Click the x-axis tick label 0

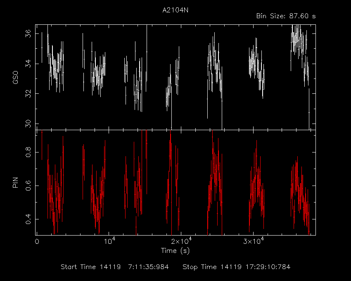point(37,242)
